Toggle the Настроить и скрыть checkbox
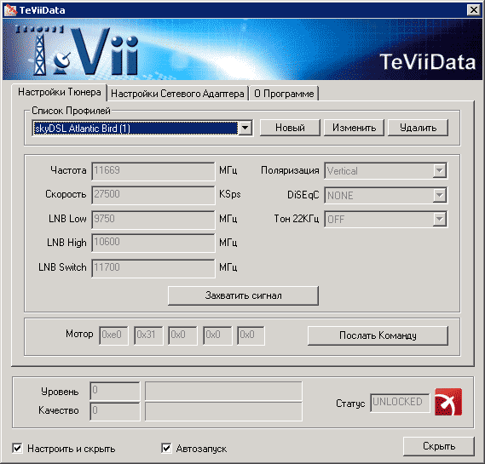Viewport: 485px width, 464px height. [17, 448]
